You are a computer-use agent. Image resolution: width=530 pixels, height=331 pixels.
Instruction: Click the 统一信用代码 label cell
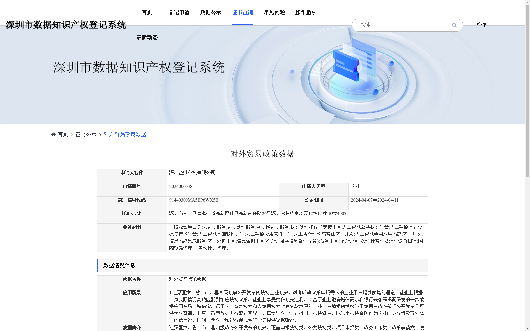tap(132, 203)
